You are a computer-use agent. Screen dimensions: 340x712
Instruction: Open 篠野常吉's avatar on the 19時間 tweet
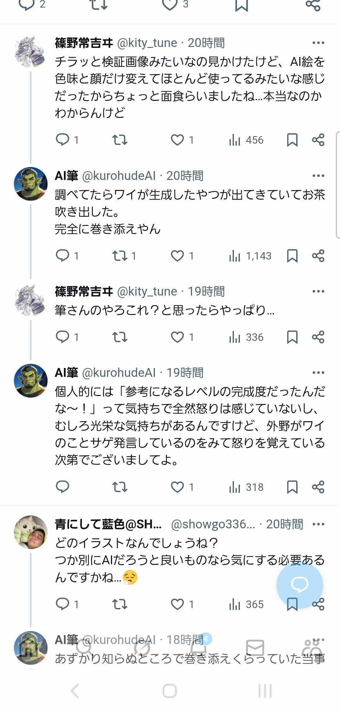31,300
